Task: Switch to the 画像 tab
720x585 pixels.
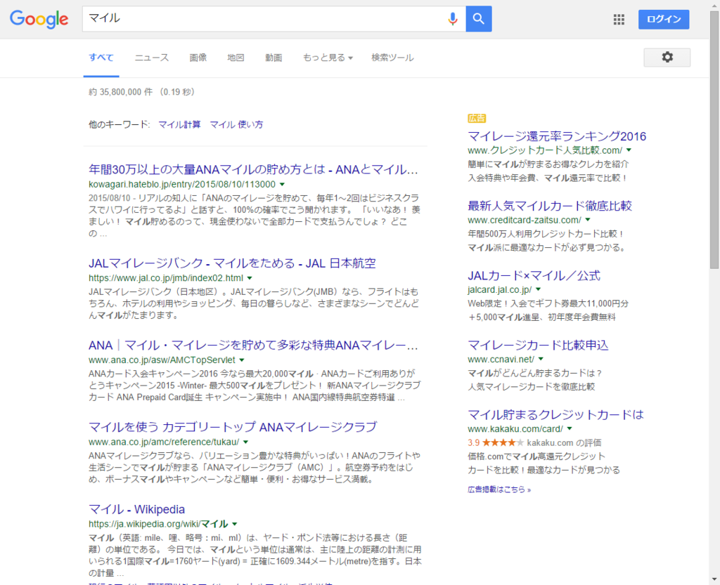Action: click(198, 58)
